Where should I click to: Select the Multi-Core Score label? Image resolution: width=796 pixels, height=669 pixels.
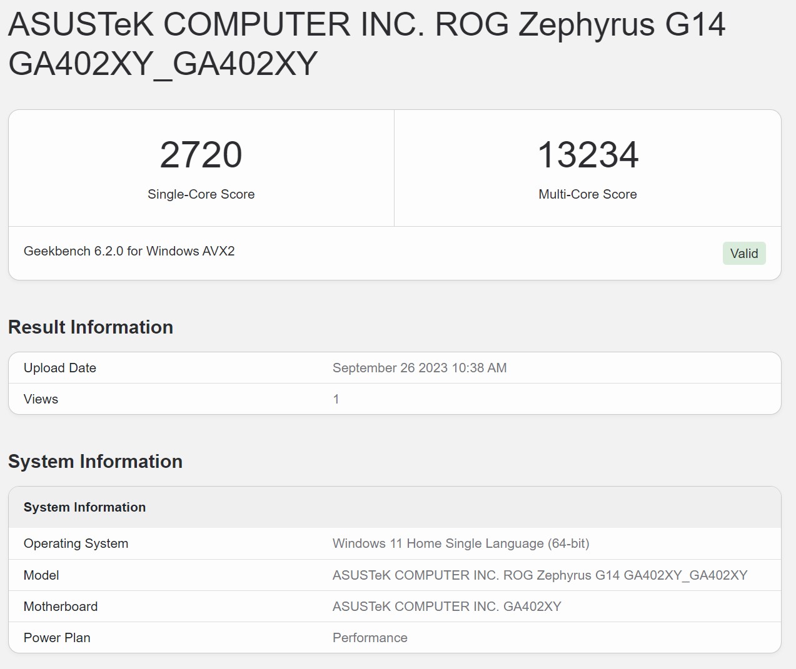(587, 194)
